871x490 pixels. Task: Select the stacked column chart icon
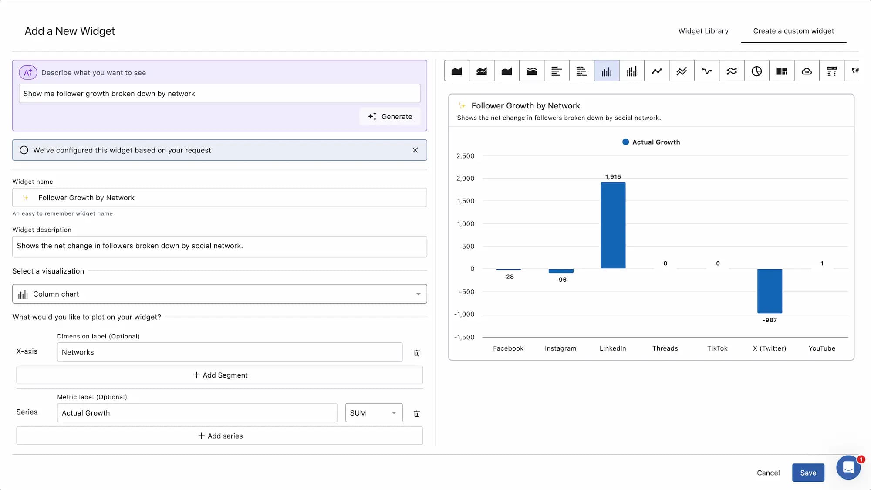(632, 71)
